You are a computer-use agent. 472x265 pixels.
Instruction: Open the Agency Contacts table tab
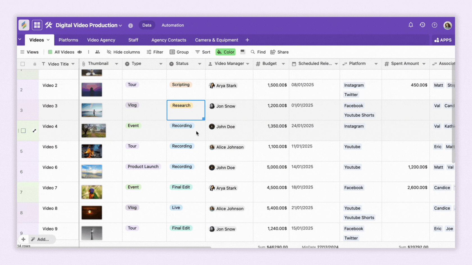pyautogui.click(x=169, y=40)
